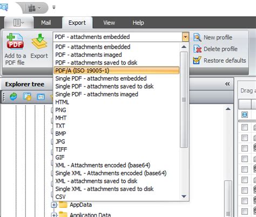The image size is (256, 217).
Task: Choose PDF - attachments embedded from list
Action: tap(116, 47)
